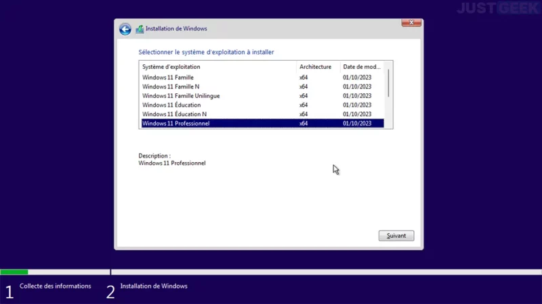Click x64 cell of Windows 11 Famille
Viewport: 542px width, 304px height.
click(304, 77)
